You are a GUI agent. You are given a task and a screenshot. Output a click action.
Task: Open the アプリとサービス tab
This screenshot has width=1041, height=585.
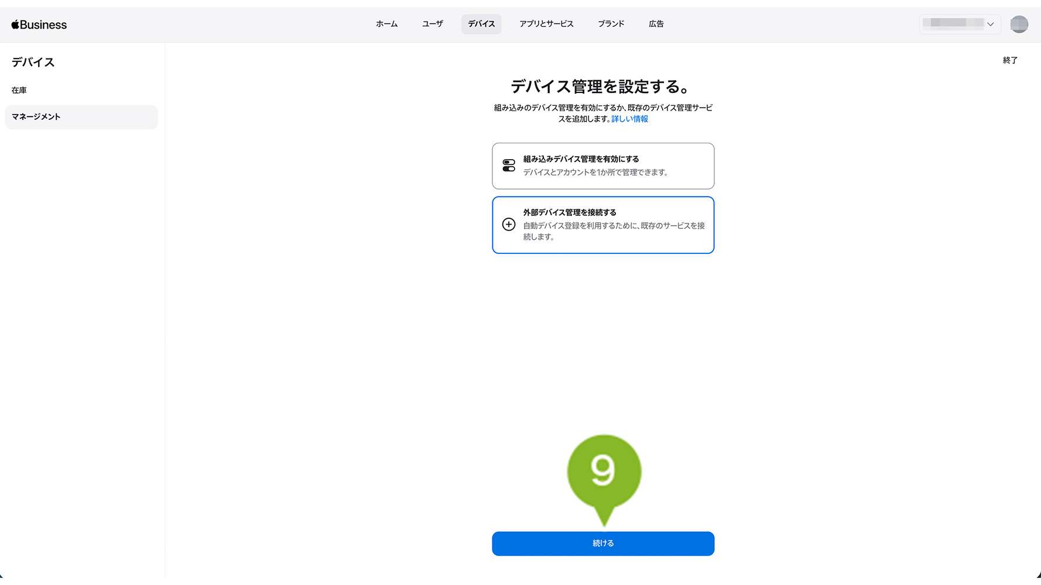pos(546,24)
